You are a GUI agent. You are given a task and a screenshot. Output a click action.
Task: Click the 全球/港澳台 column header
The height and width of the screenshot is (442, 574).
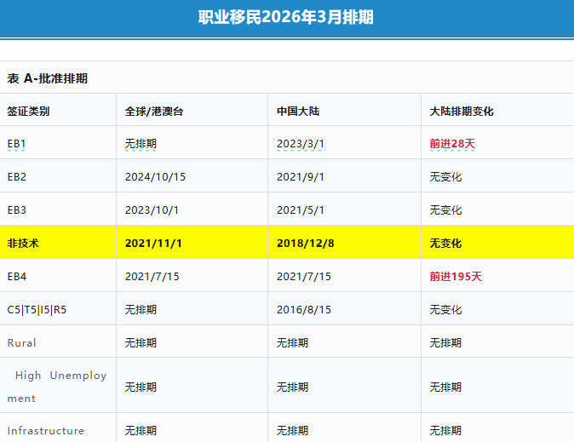pyautogui.click(x=154, y=112)
